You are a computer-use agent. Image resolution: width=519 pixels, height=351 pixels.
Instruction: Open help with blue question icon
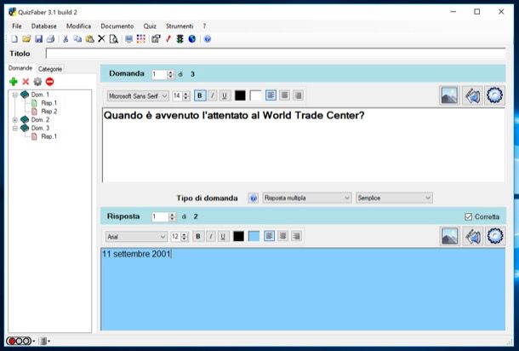pos(208,39)
